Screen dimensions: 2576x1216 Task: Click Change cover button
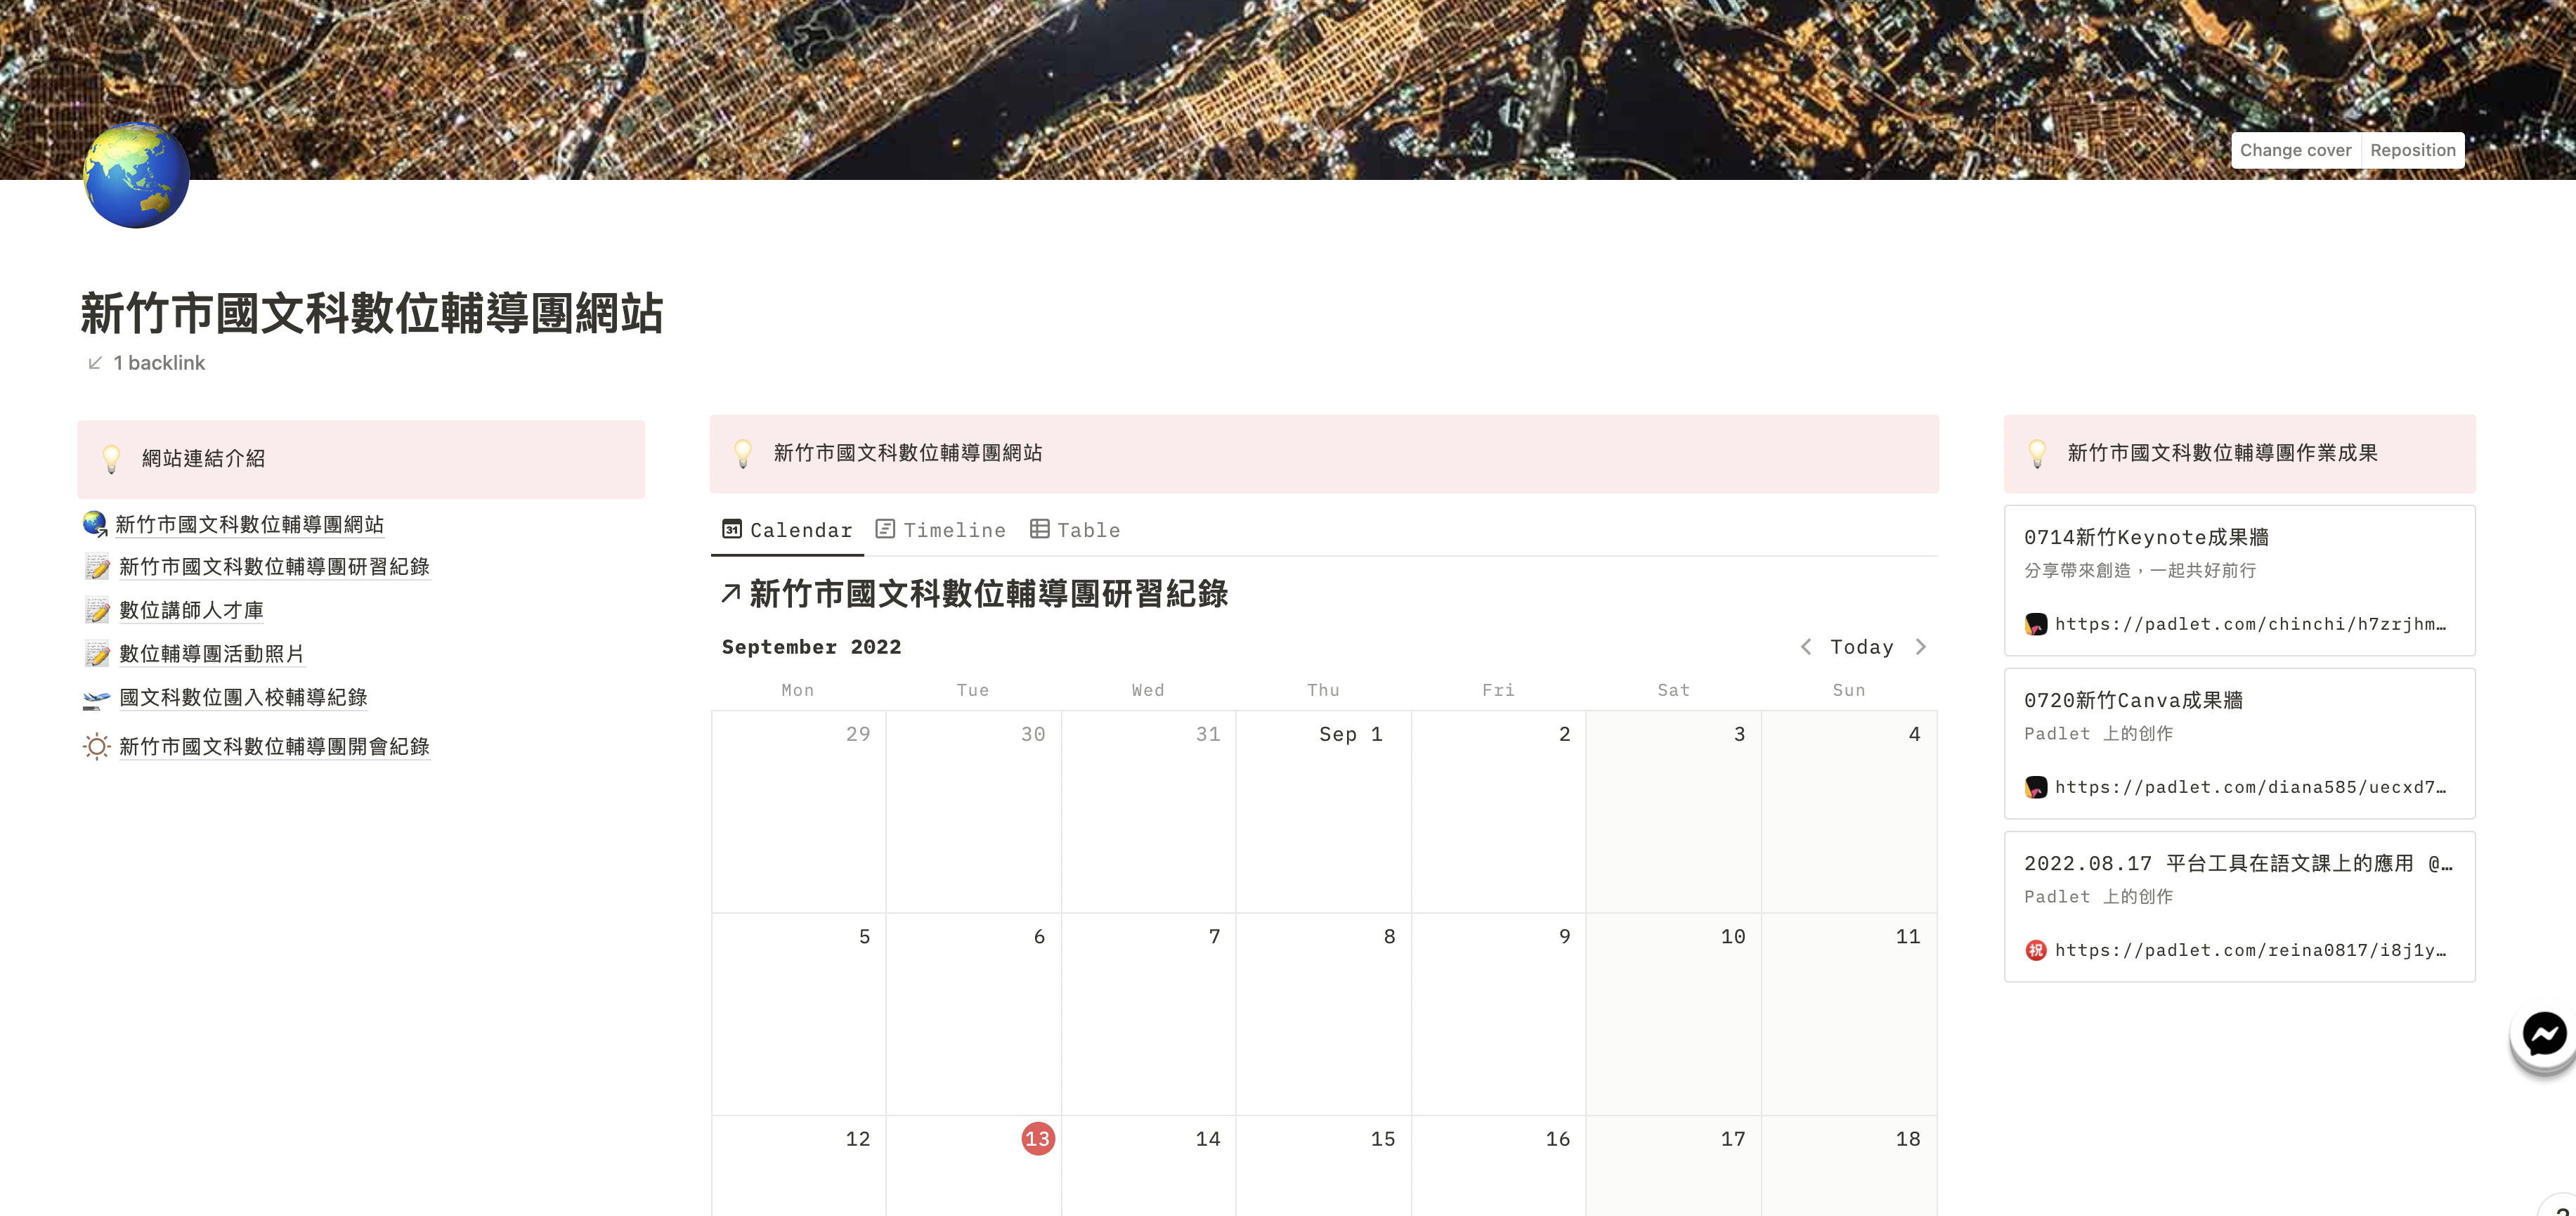[2295, 150]
